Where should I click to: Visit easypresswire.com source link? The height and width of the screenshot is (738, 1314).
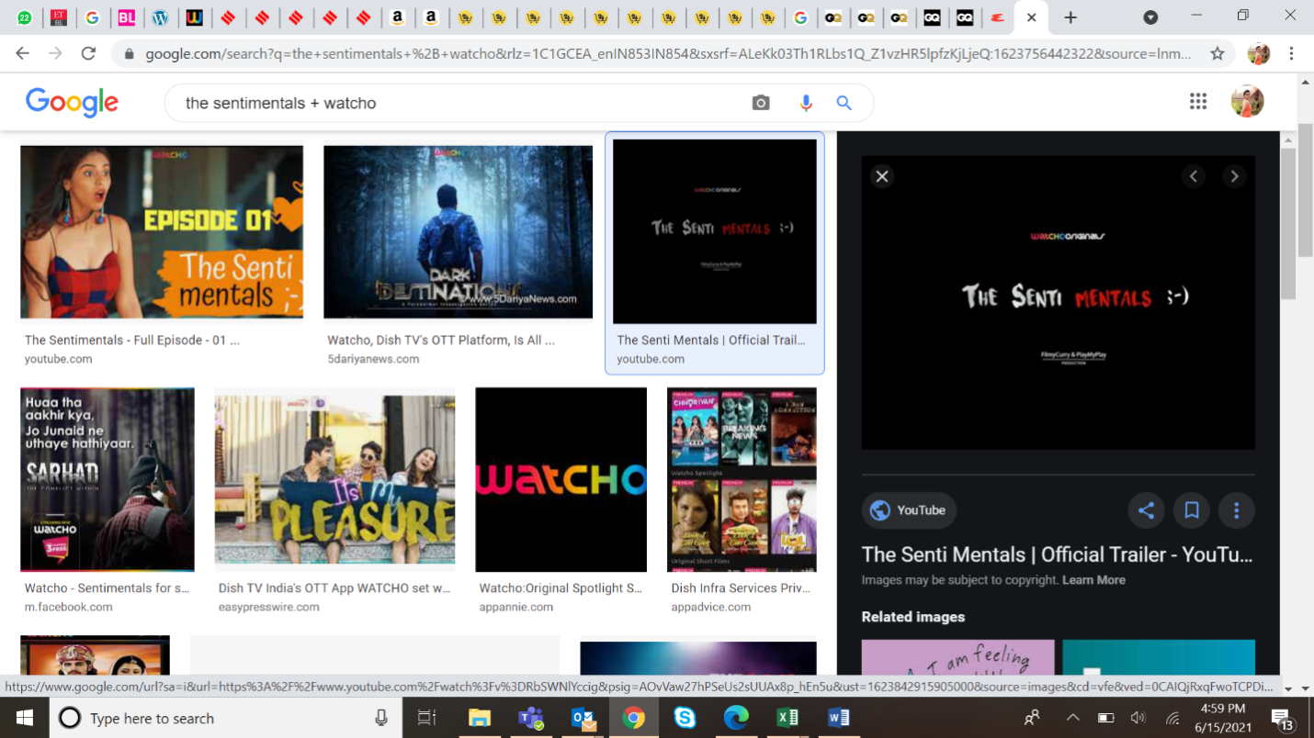click(269, 607)
